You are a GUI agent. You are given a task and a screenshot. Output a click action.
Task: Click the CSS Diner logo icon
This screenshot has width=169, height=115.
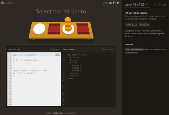point(2,3)
